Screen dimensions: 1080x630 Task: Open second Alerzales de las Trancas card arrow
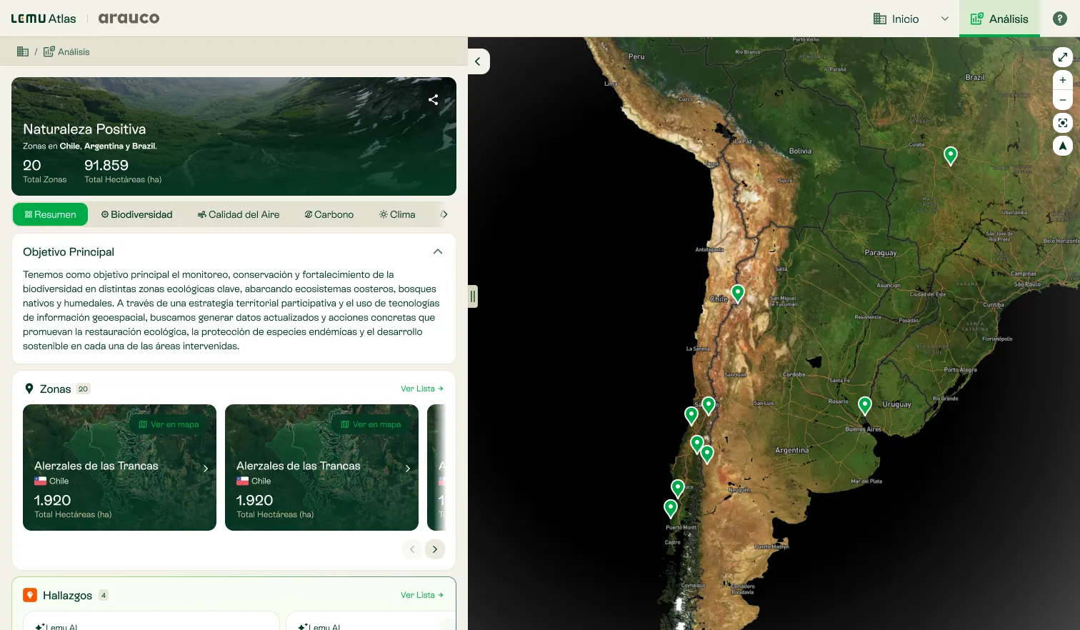point(408,469)
